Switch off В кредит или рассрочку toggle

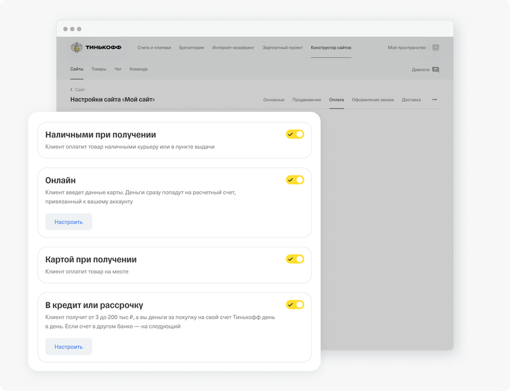tap(294, 305)
